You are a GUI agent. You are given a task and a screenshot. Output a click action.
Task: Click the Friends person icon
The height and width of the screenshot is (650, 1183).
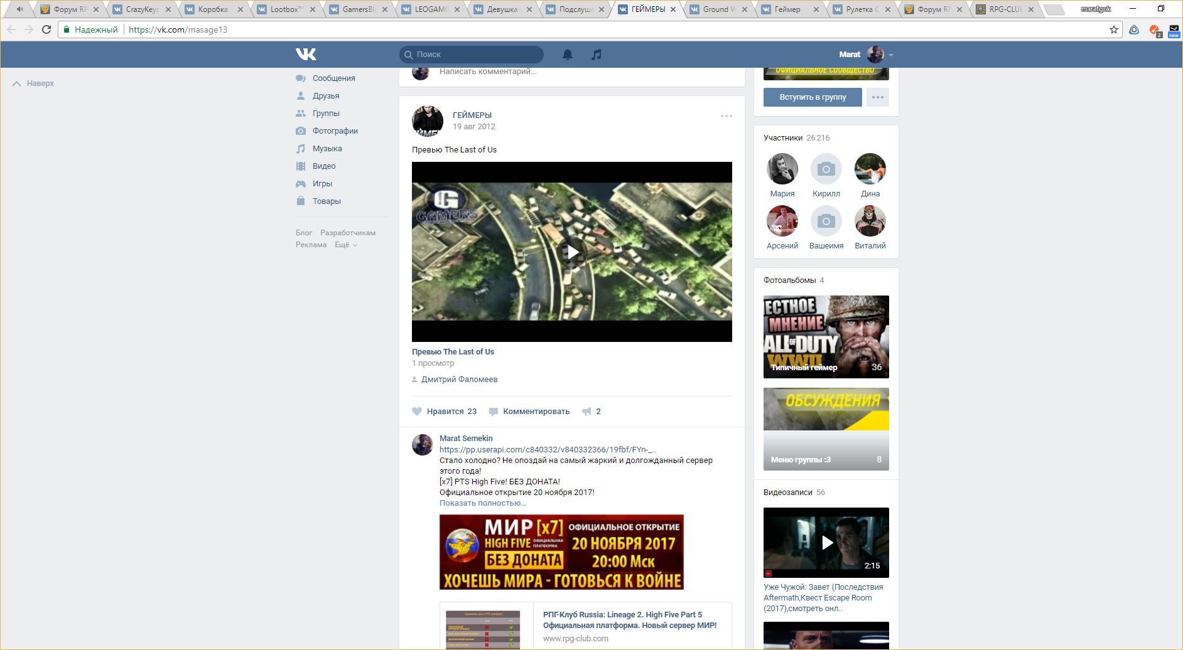tap(301, 96)
